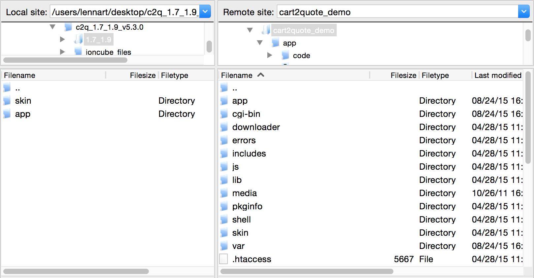Select the .htaccess file name

coord(251,259)
